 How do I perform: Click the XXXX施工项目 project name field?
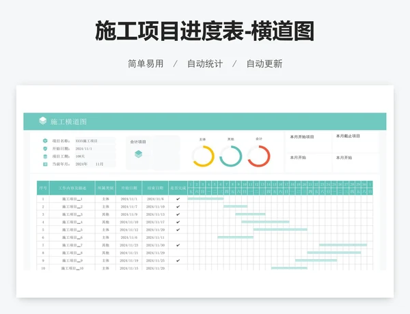point(95,141)
